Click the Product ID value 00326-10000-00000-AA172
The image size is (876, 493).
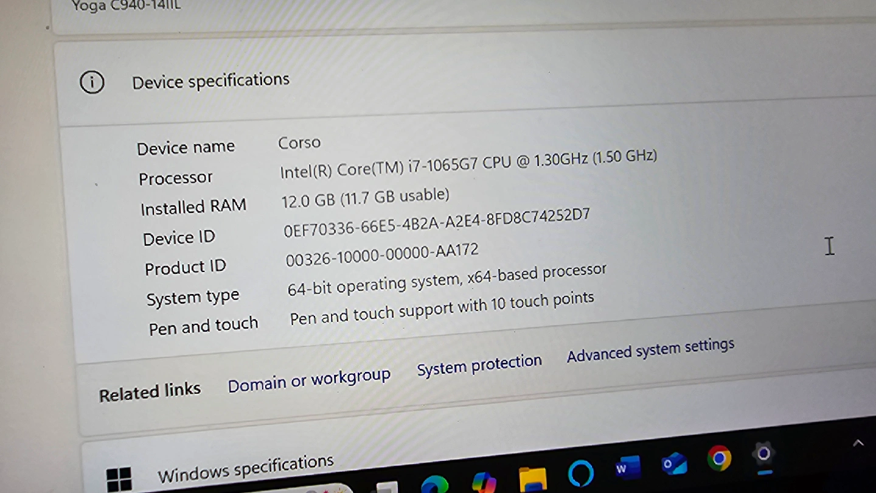(x=382, y=254)
